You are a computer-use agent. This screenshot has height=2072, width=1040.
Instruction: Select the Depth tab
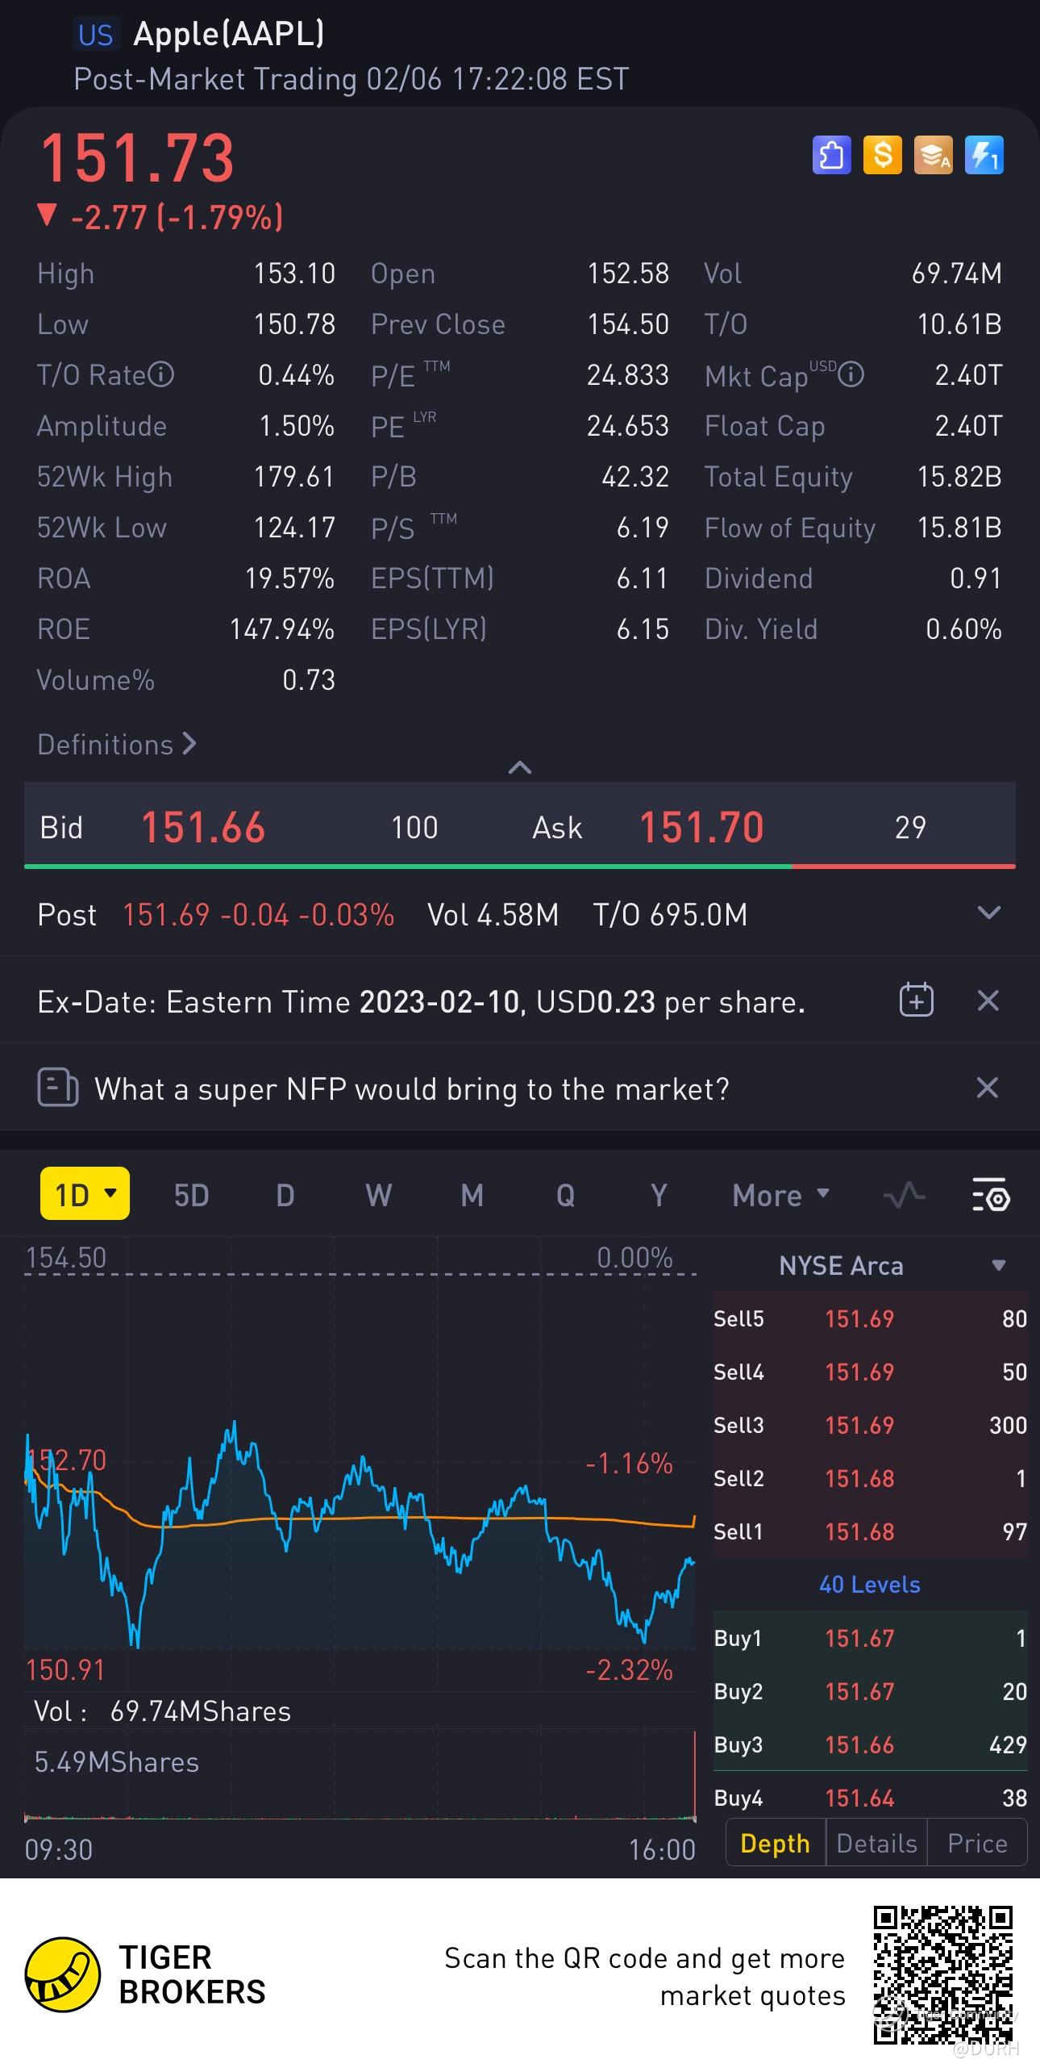pos(776,1843)
